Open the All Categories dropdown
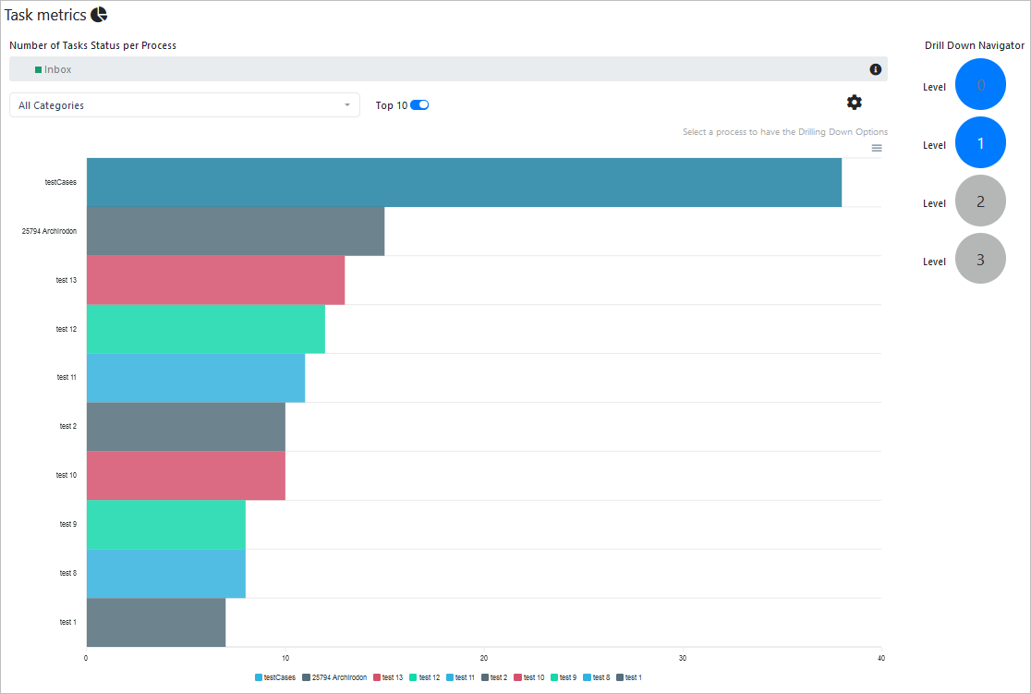 click(x=184, y=105)
